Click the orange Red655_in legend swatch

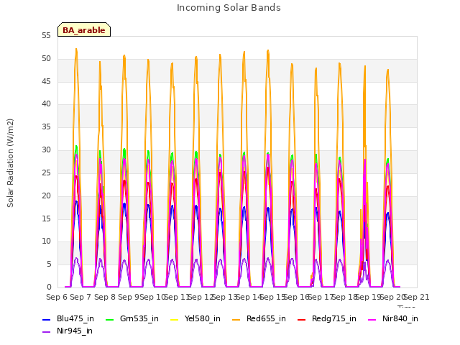pos(236,319)
